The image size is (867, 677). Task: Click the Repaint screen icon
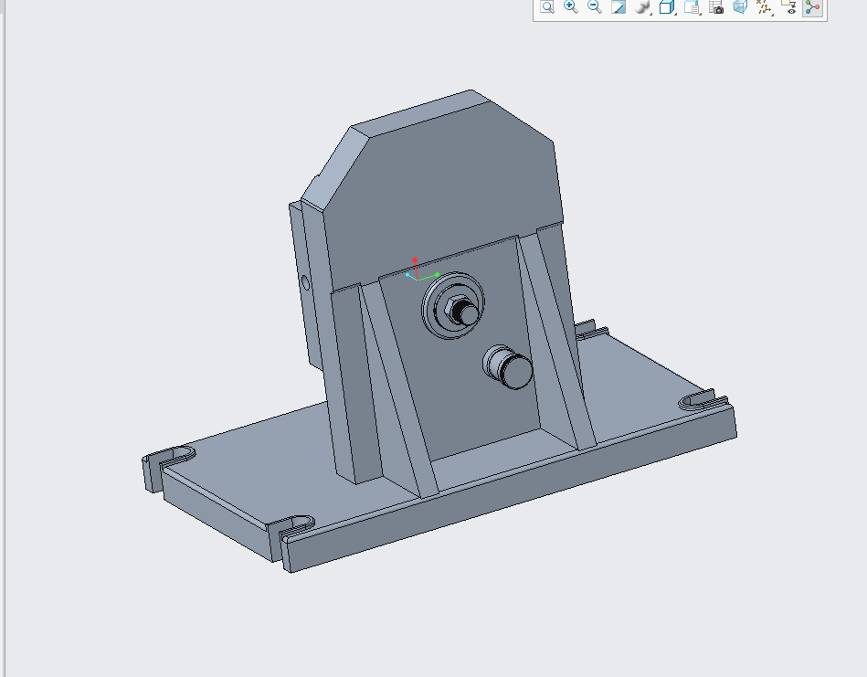619,7
